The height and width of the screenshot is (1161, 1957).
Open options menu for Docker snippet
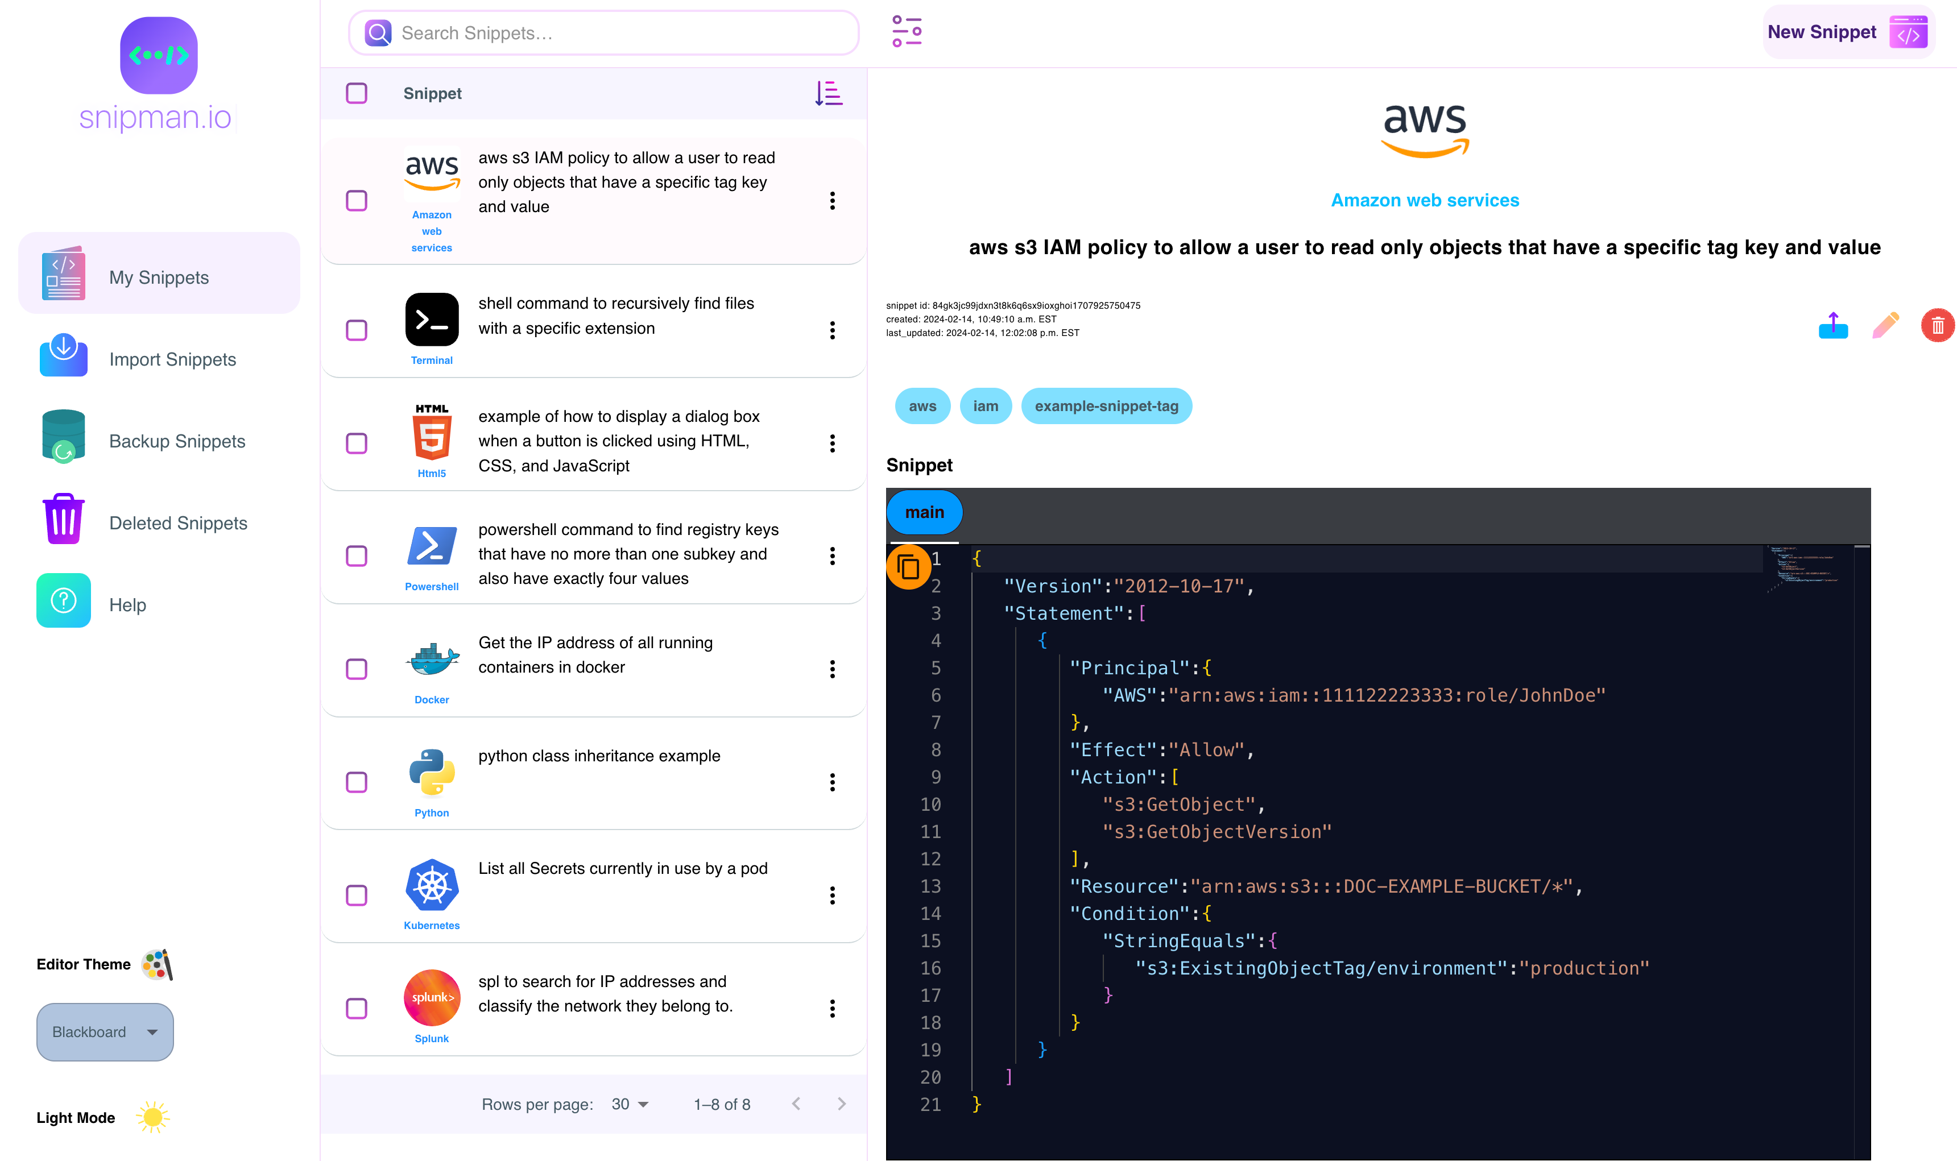[832, 669]
